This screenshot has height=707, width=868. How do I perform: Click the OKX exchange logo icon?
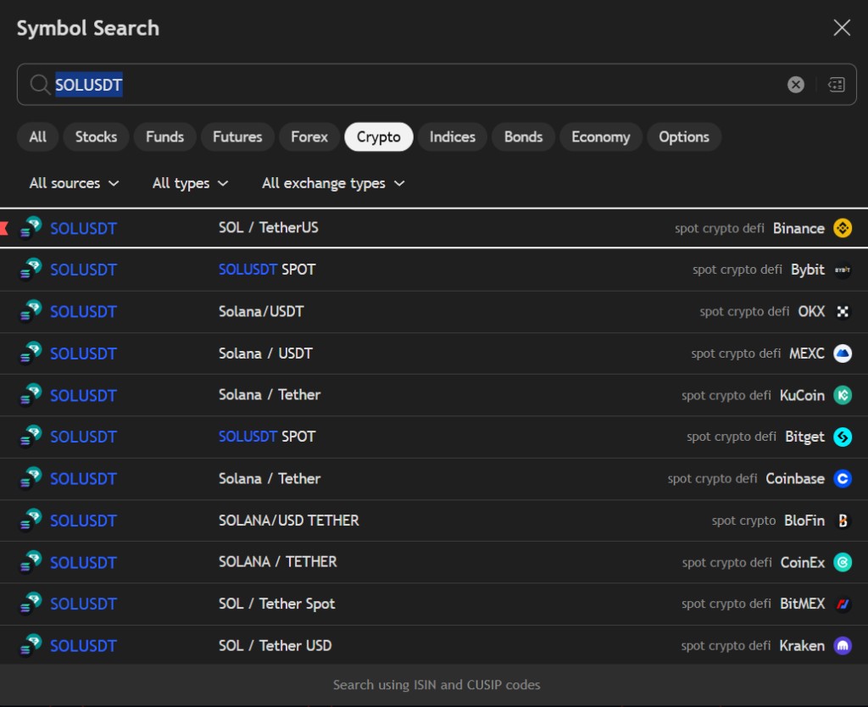tap(843, 311)
